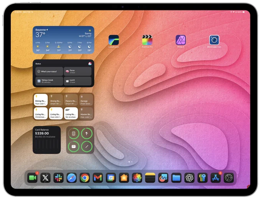The width and height of the screenshot is (261, 199).
Task: Open Google Chrome from the dock
Action: pyautogui.click(x=85, y=178)
